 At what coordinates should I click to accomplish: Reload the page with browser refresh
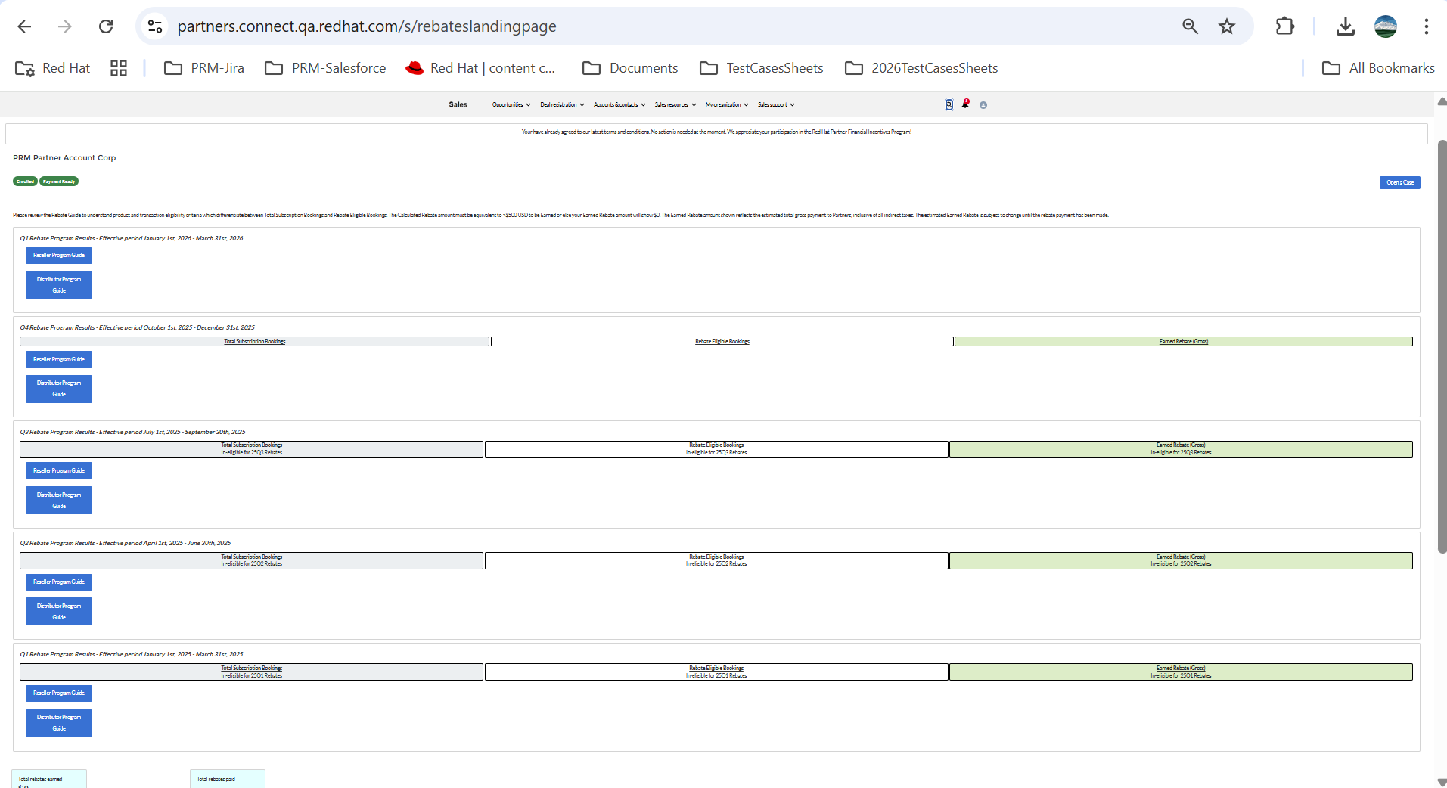point(106,26)
